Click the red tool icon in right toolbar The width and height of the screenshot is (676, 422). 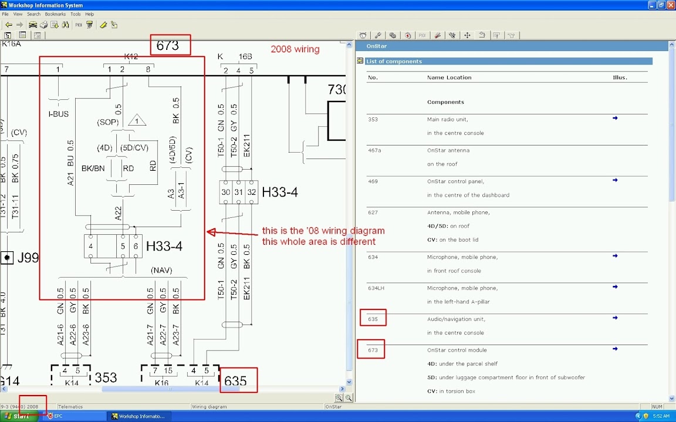coord(437,35)
